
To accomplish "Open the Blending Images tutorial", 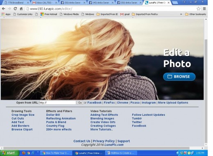I will (x=102, y=119).
